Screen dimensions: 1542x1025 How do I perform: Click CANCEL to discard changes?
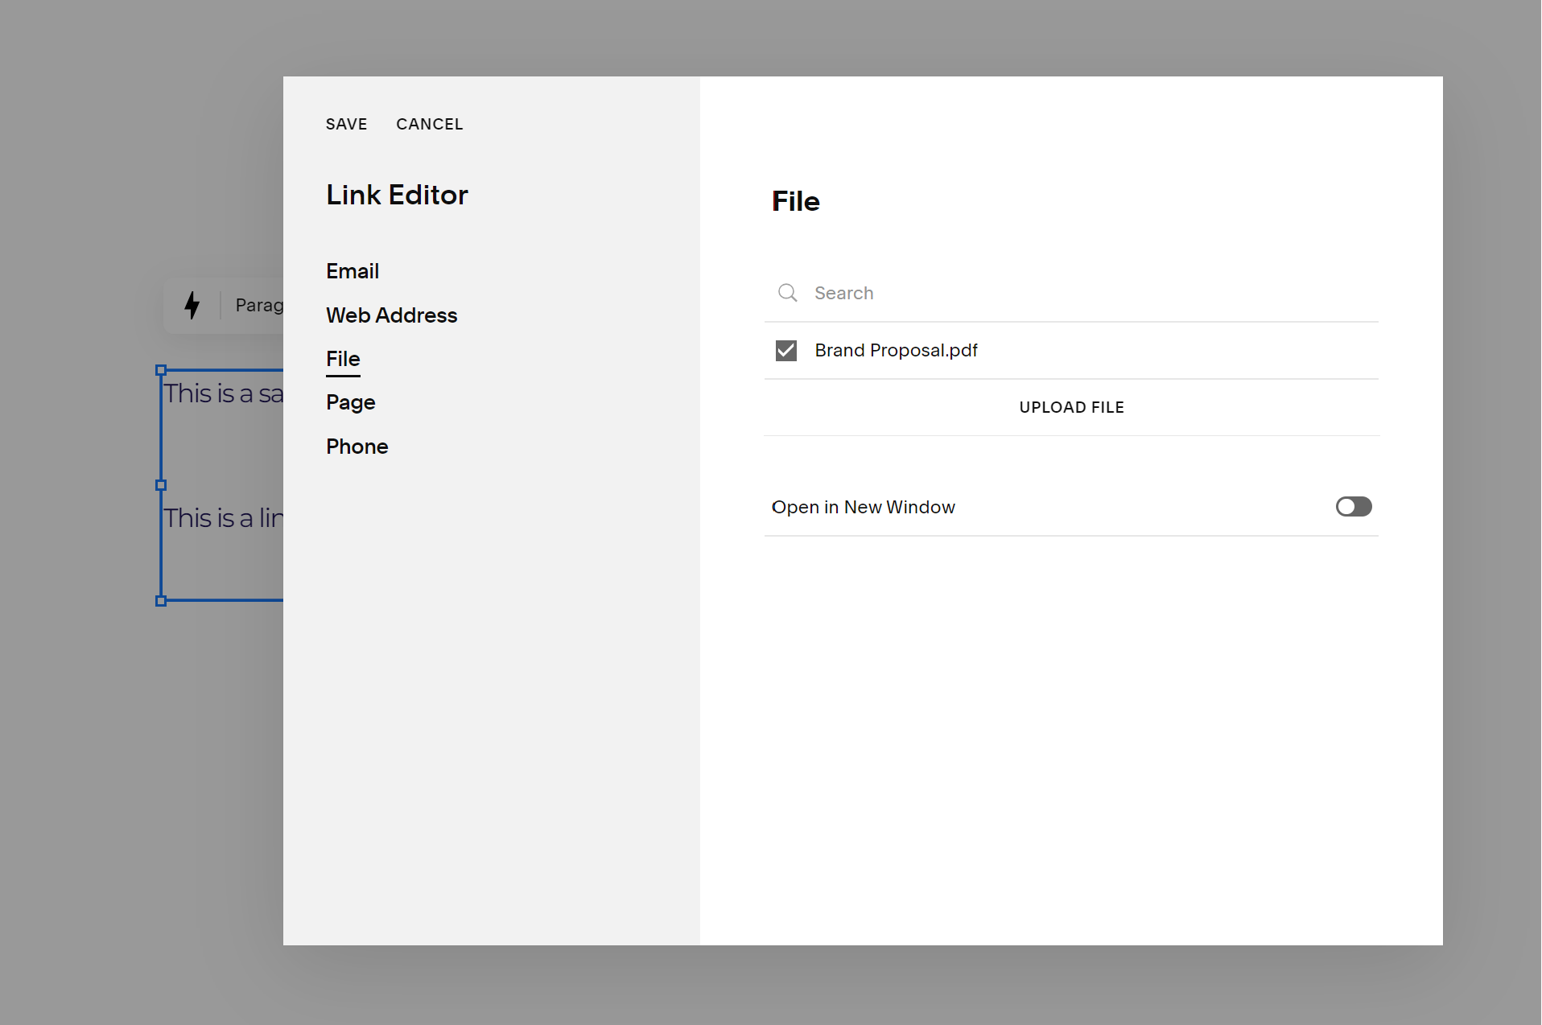tap(430, 124)
